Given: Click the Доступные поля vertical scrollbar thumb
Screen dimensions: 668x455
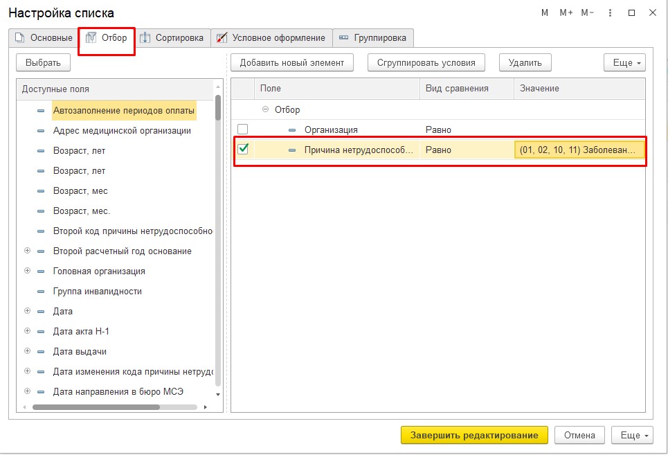Looking at the screenshot, I should click(x=218, y=108).
